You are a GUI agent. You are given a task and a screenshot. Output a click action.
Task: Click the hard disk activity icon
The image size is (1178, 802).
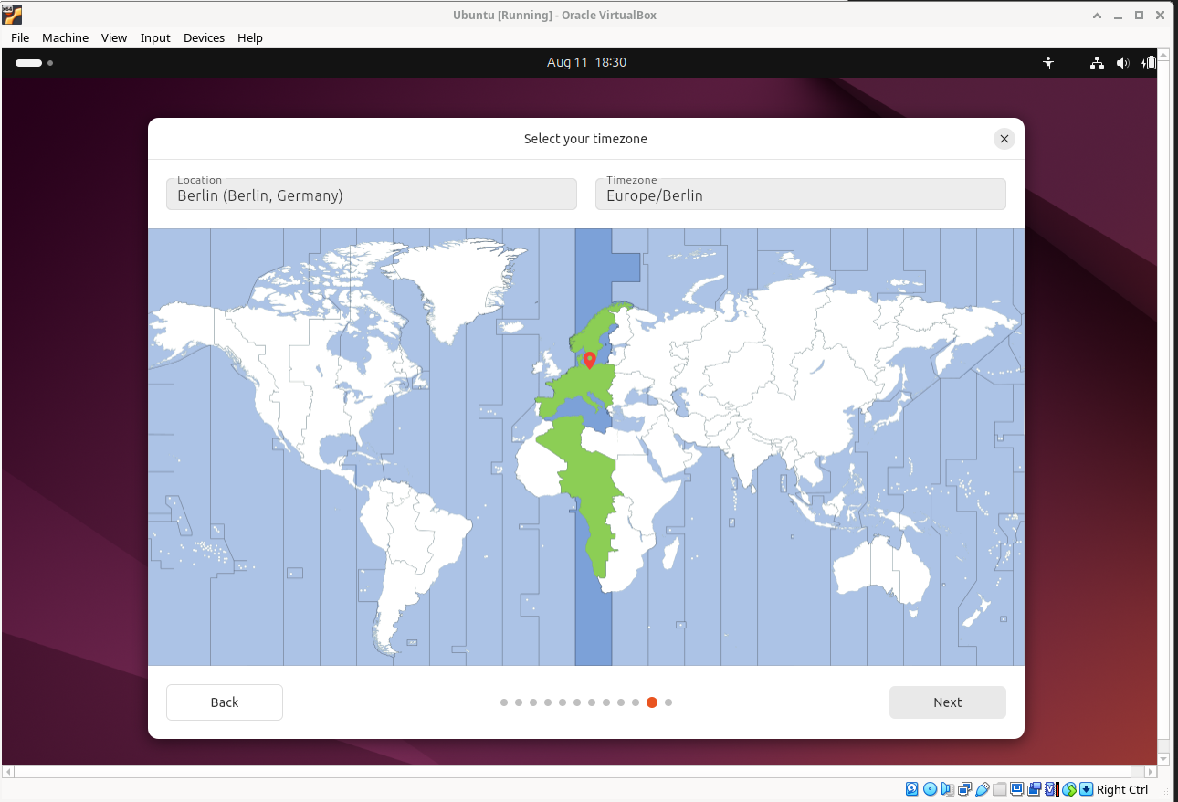coord(912,789)
